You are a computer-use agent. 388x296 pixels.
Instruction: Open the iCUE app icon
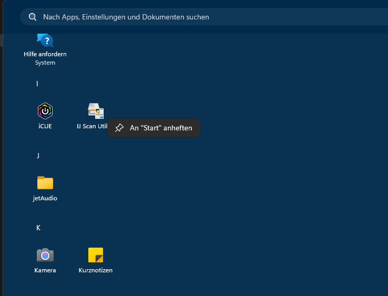tap(45, 111)
